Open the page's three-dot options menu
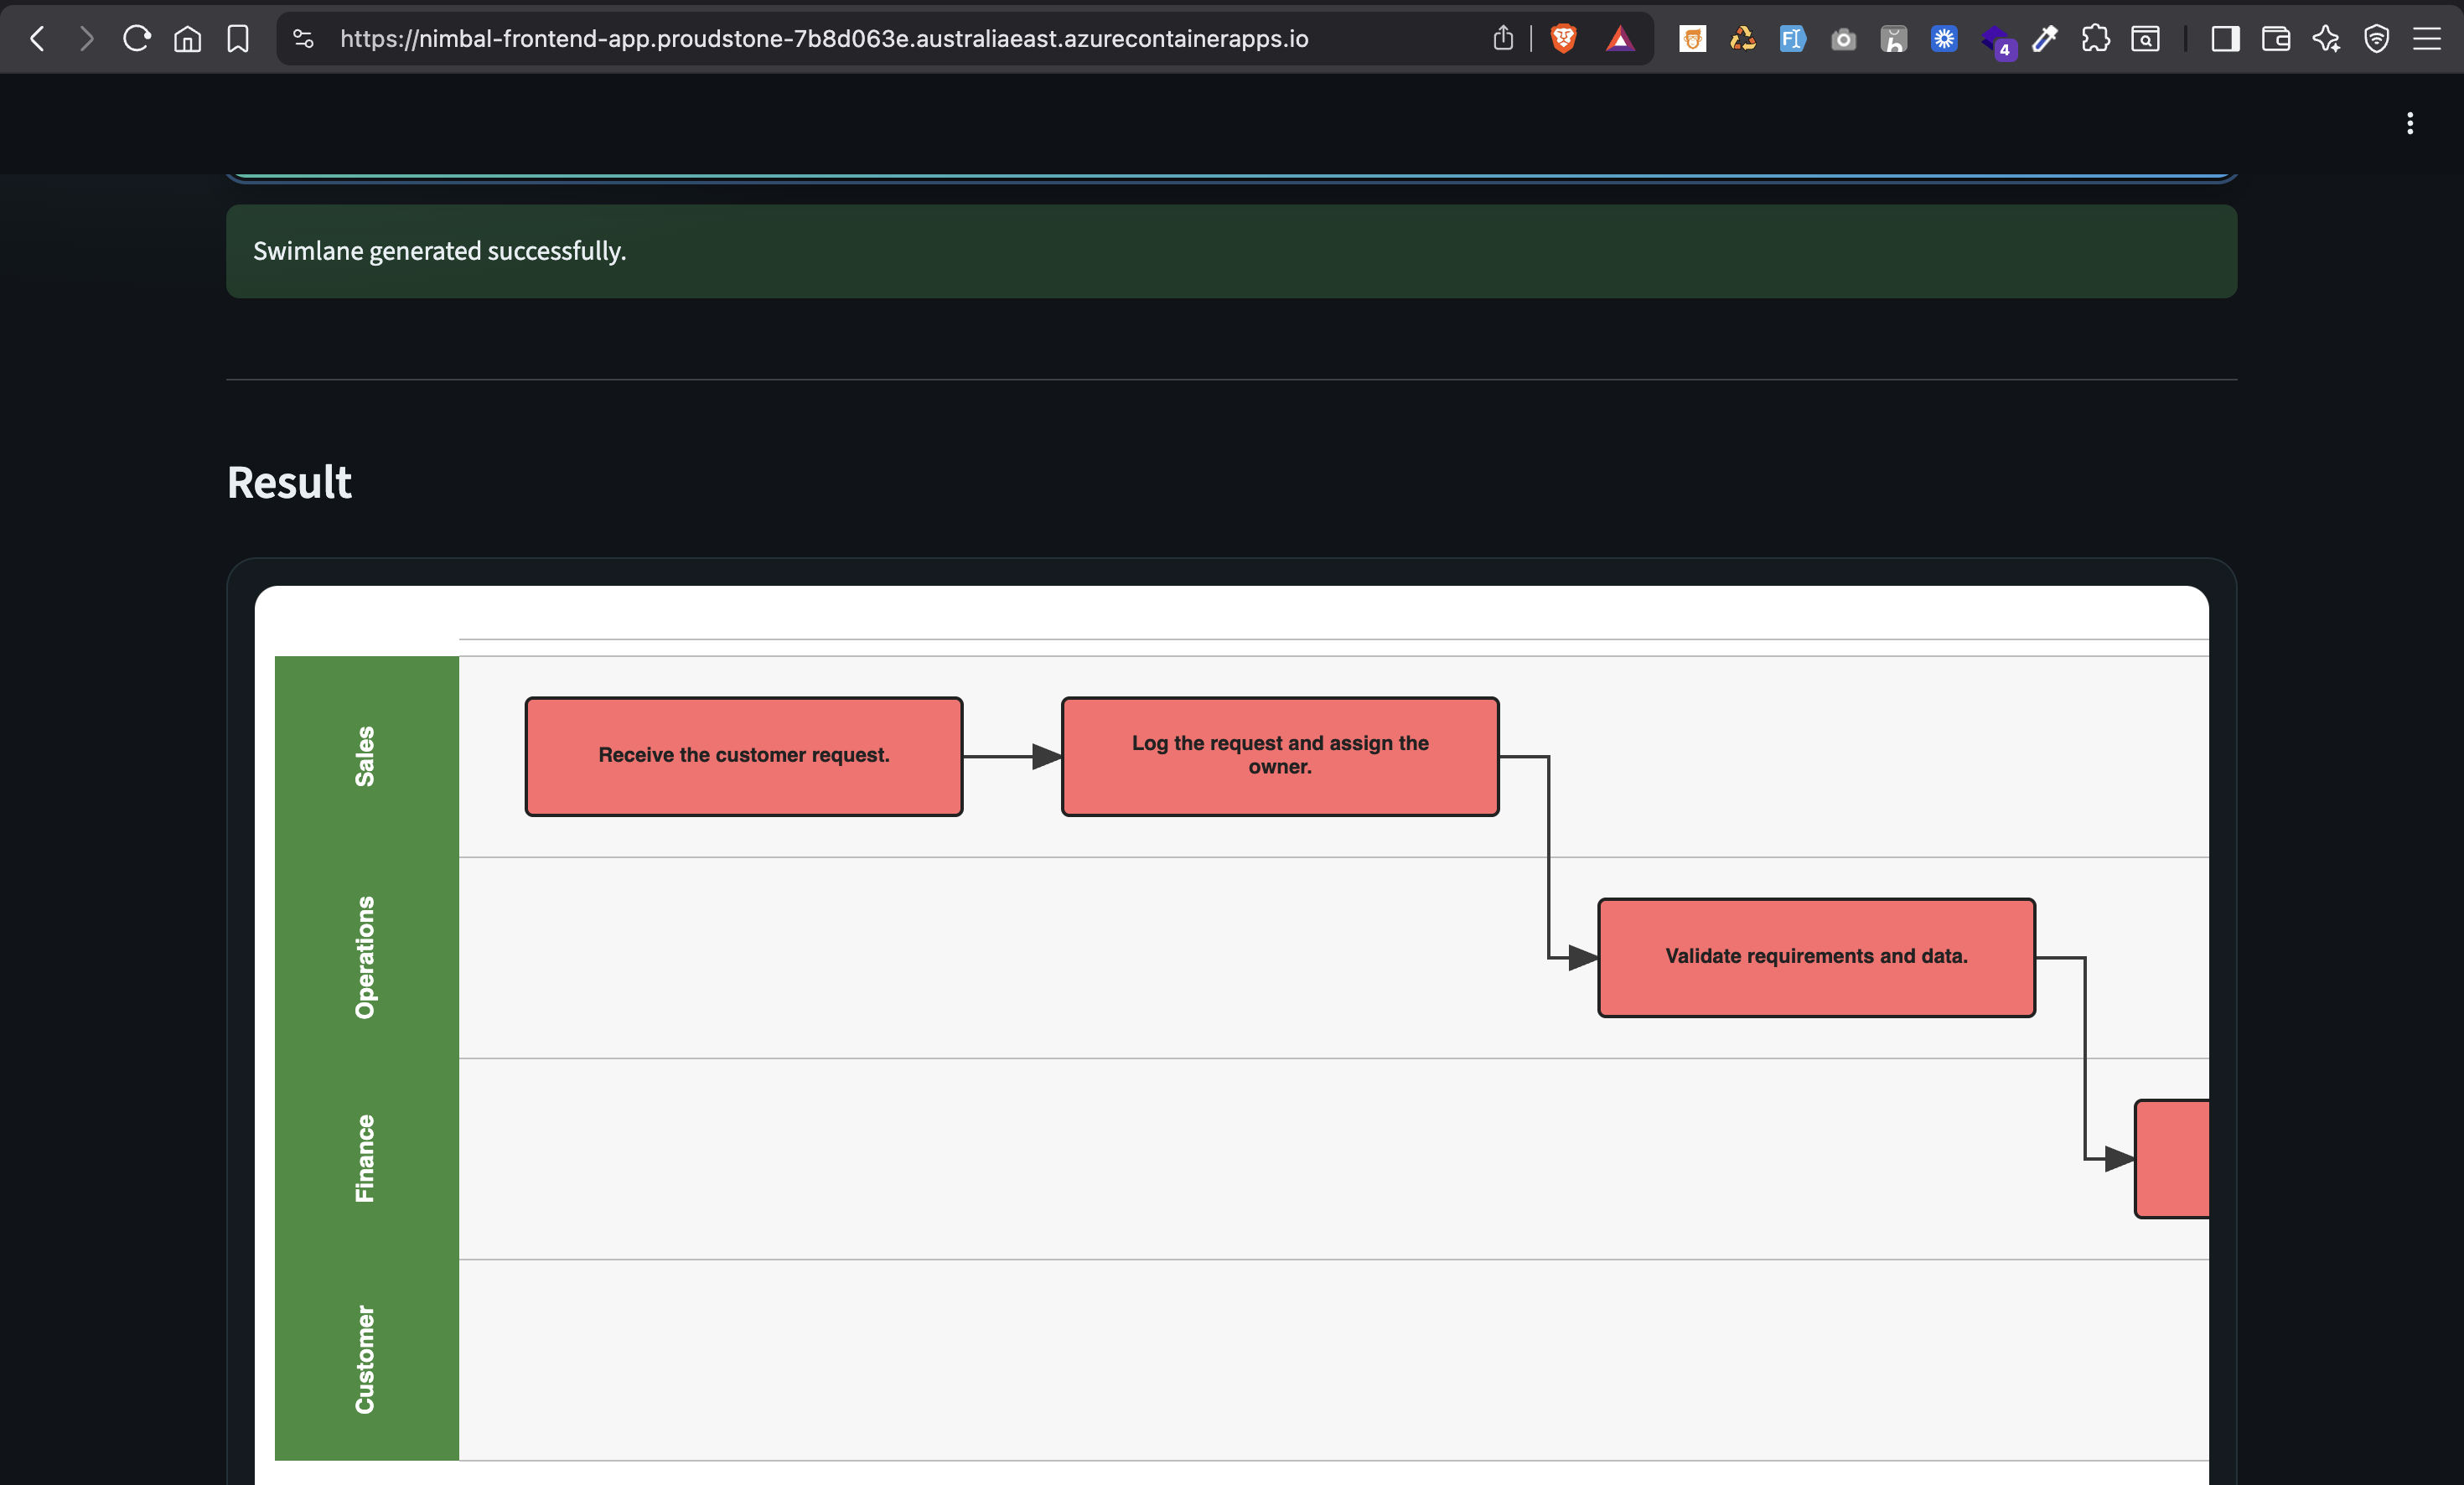 point(2410,123)
